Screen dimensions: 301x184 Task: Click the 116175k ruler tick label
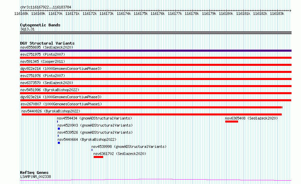[x=141, y=14]
